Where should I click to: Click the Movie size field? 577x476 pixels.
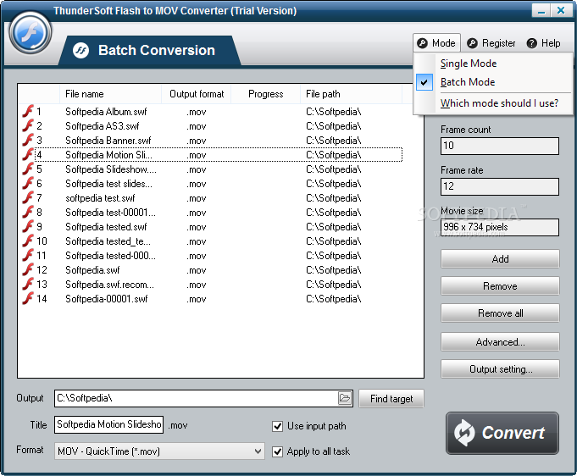click(500, 227)
